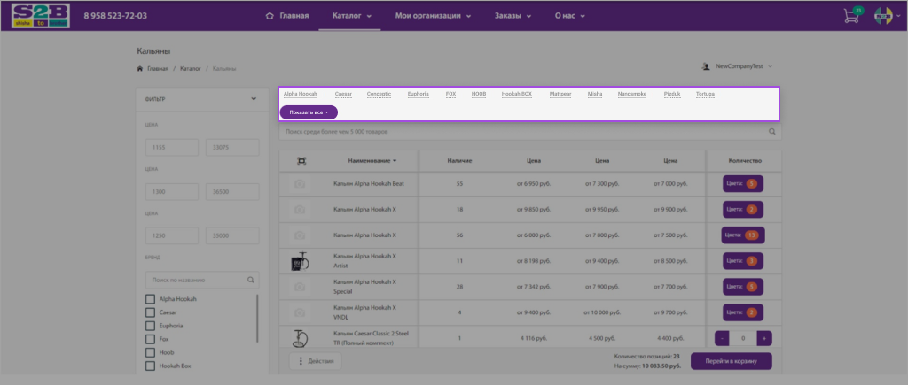Image resolution: width=908 pixels, height=385 pixels.
Task: Check the Fox brand checkbox
Action: (x=150, y=339)
